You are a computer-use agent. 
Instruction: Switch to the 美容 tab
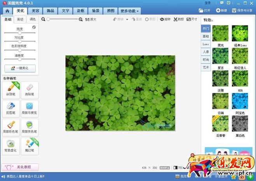35,11
